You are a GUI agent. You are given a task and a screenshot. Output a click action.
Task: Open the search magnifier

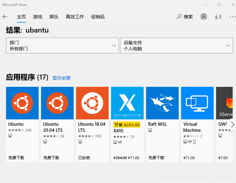(179, 17)
